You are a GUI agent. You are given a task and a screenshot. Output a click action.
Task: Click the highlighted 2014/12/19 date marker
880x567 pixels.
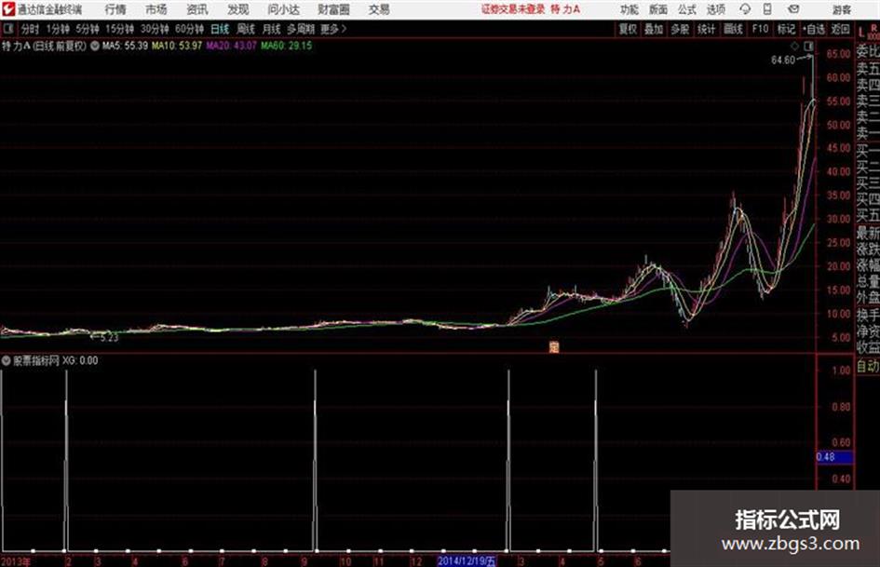467,560
